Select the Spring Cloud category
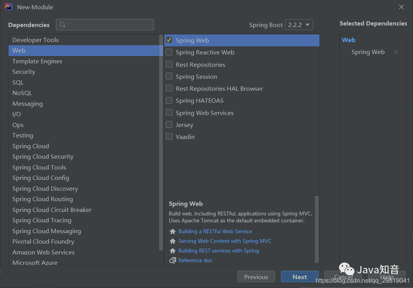 84,146
